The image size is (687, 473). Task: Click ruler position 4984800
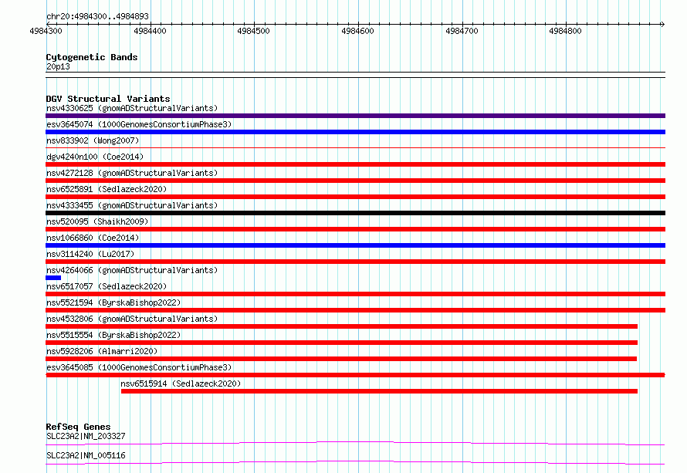coord(566,31)
